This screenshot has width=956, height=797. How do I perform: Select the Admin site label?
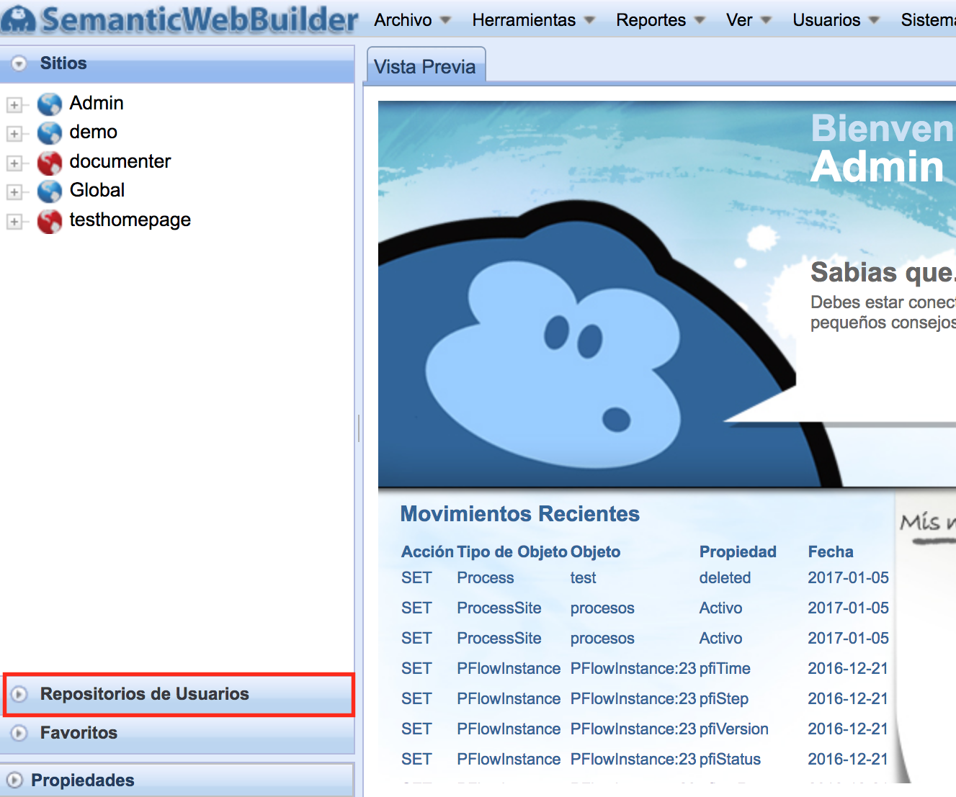[x=97, y=103]
